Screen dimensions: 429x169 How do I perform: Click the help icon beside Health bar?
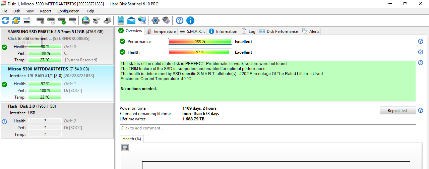(x=421, y=52)
